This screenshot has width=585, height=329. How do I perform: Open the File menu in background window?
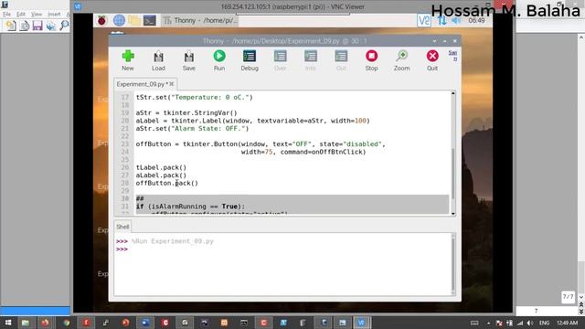tap(6, 15)
